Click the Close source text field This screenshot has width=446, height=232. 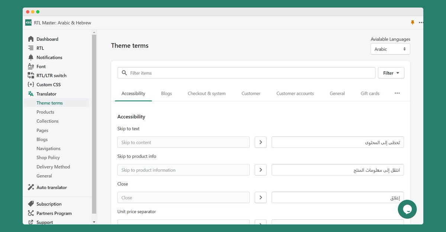coord(184,198)
